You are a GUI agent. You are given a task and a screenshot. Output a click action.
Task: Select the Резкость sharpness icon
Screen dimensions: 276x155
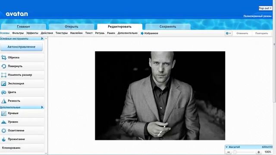[x=4, y=101]
